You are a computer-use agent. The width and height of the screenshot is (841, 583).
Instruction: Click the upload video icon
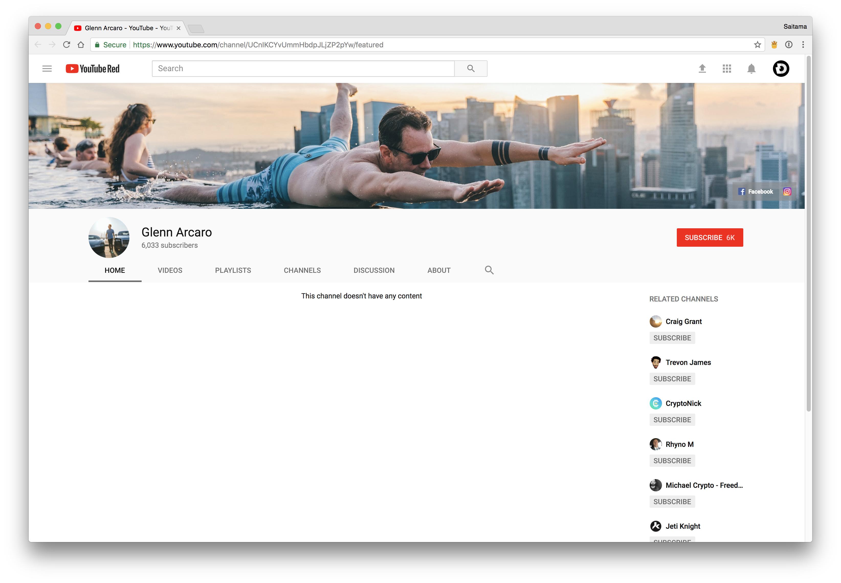click(x=702, y=69)
